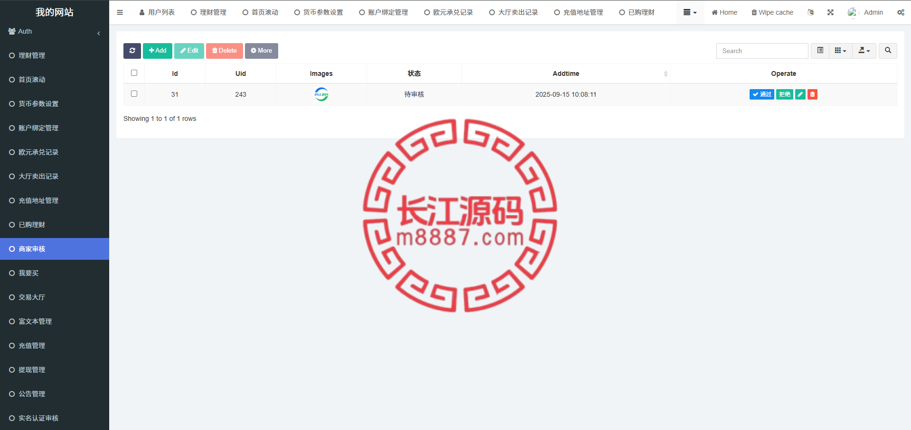This screenshot has width=911, height=430.
Task: Open 充值地址管理 in the sidebar
Action: pos(55,201)
